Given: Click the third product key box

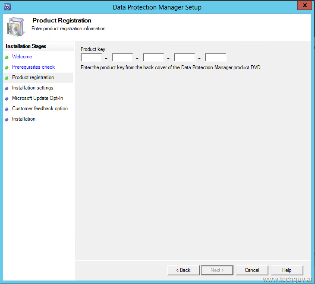Looking at the screenshot, I should 154,57.
